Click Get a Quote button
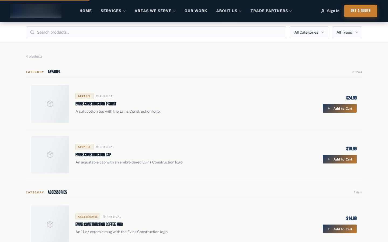This screenshot has width=388, height=242. pos(361,11)
